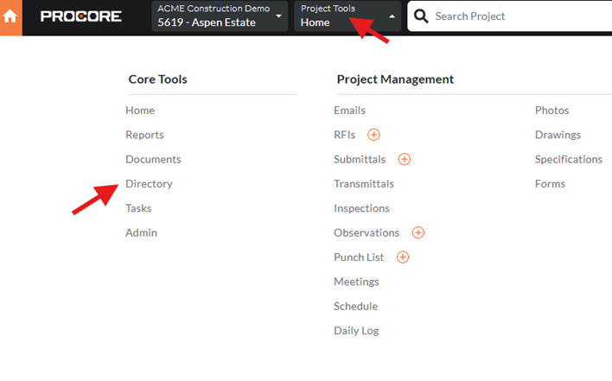This screenshot has height=381, width=612.
Task: Open the Documents tool
Action: (x=153, y=160)
